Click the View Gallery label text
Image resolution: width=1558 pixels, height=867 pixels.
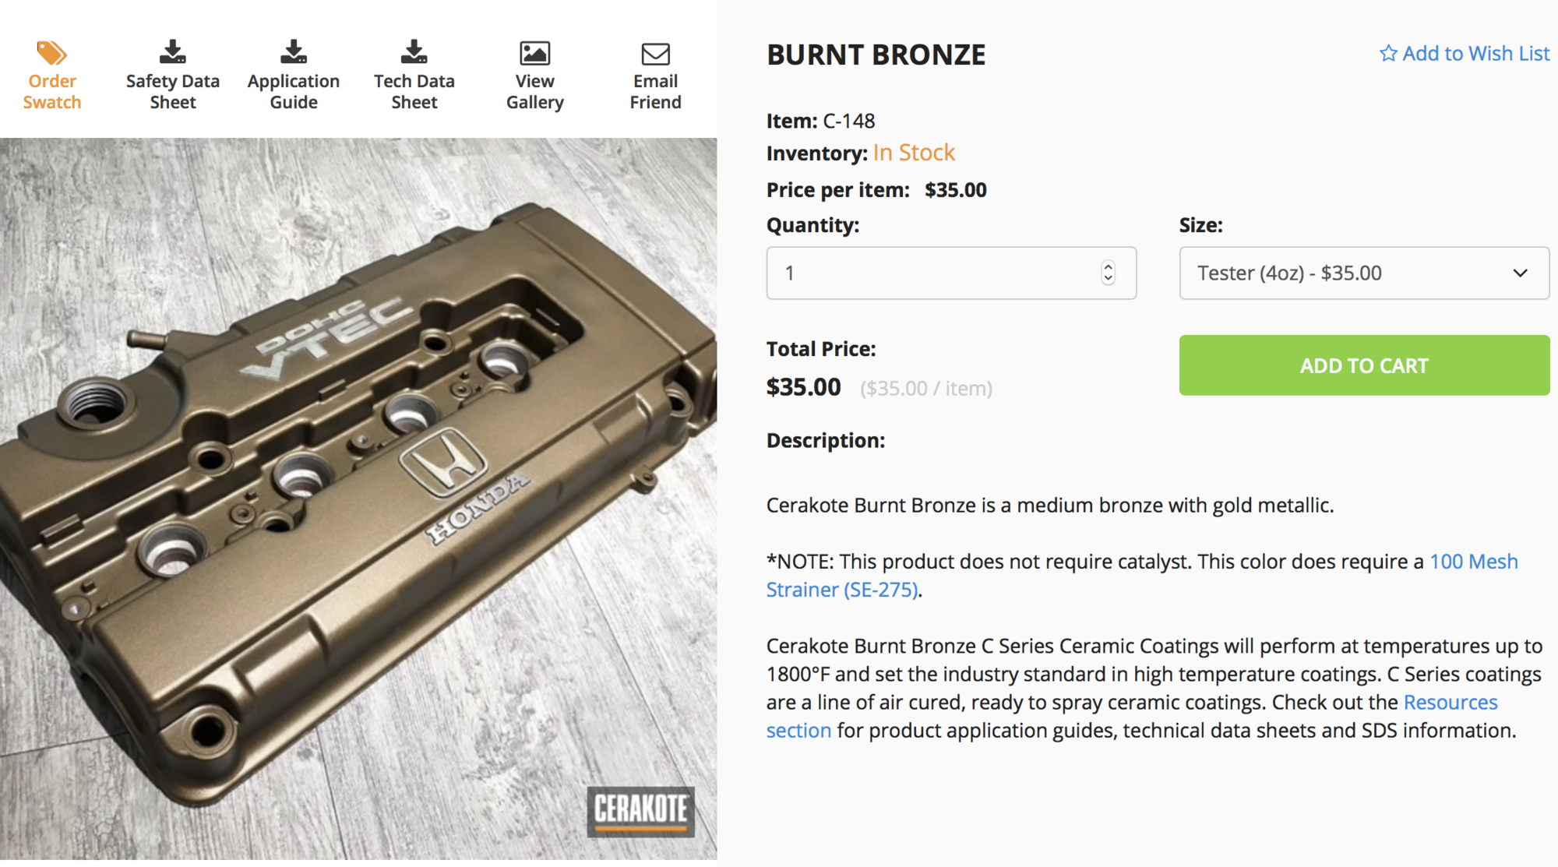click(x=534, y=92)
